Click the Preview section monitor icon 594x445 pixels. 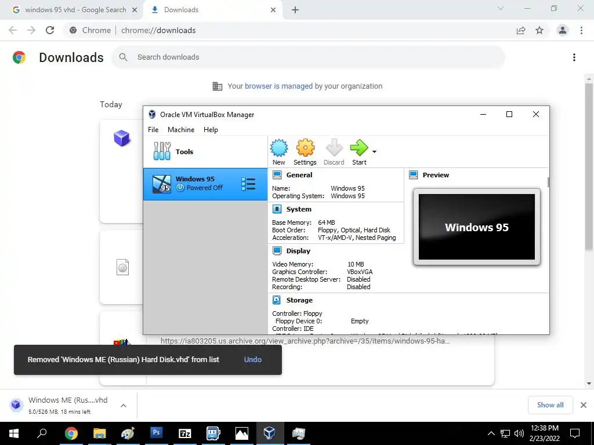[413, 175]
